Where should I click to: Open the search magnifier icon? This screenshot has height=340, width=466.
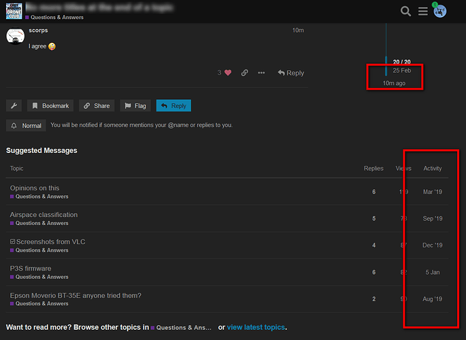tap(405, 12)
